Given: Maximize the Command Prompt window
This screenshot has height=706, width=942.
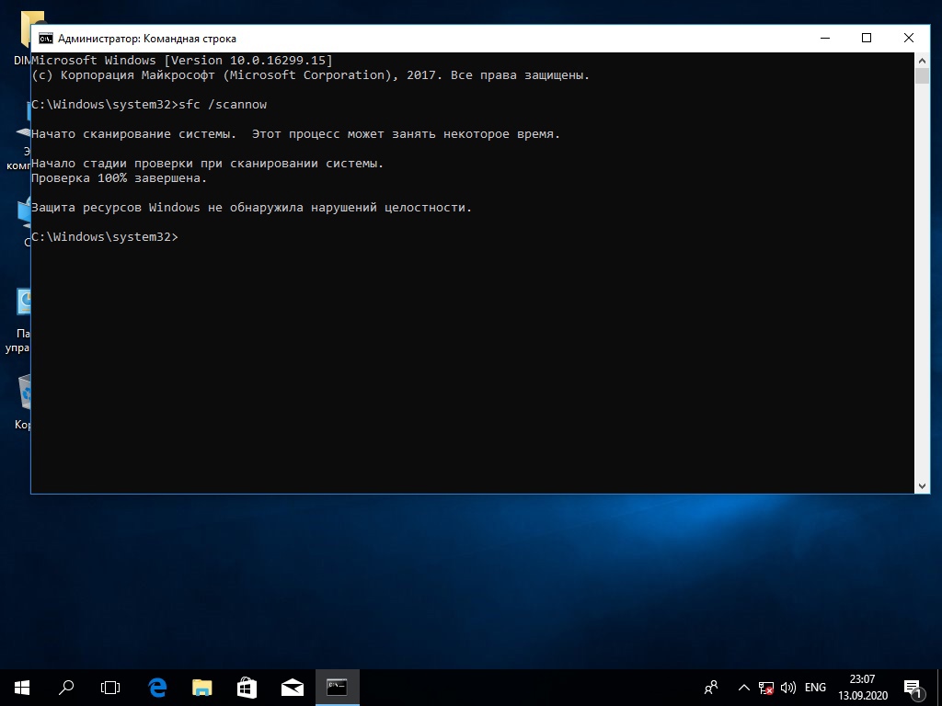Looking at the screenshot, I should coord(866,39).
